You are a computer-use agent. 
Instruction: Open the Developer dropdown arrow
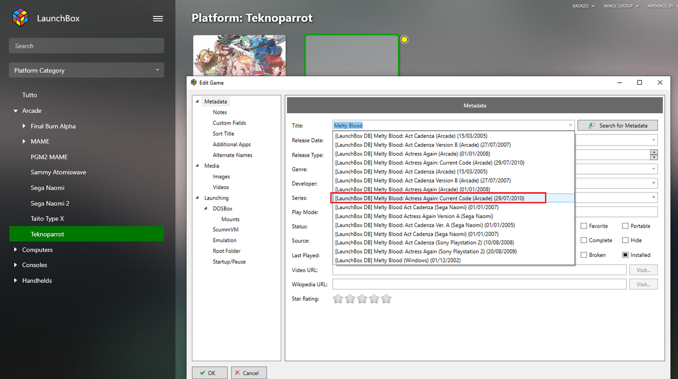pyautogui.click(x=654, y=183)
